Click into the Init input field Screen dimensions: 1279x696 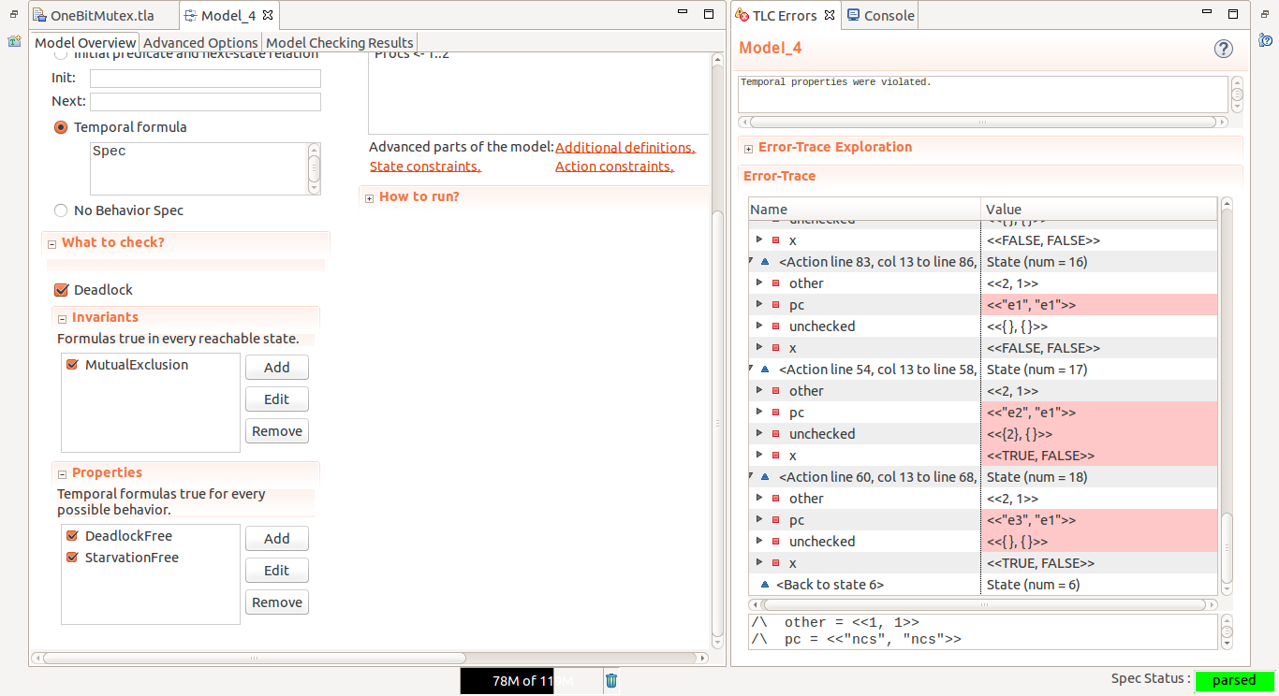(x=205, y=79)
